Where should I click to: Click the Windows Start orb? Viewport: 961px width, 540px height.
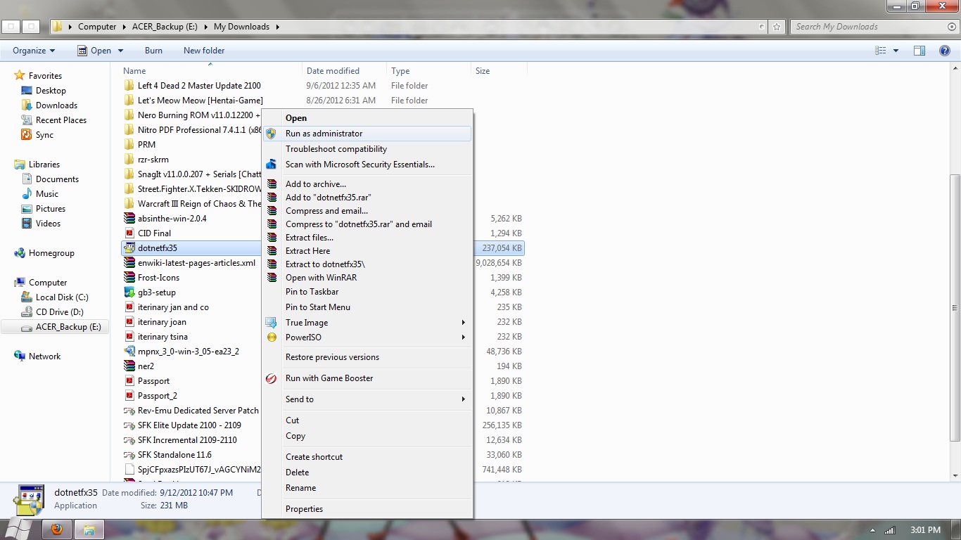(19, 529)
